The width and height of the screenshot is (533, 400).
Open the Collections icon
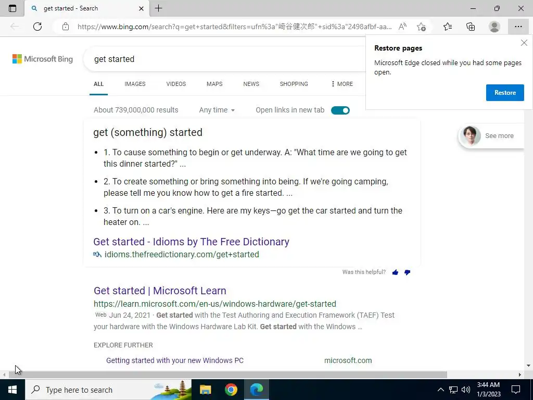pyautogui.click(x=471, y=27)
